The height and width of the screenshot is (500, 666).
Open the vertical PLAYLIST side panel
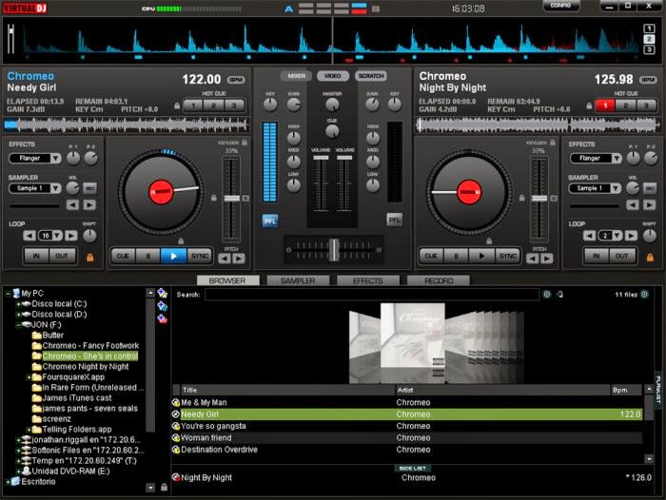(x=658, y=389)
